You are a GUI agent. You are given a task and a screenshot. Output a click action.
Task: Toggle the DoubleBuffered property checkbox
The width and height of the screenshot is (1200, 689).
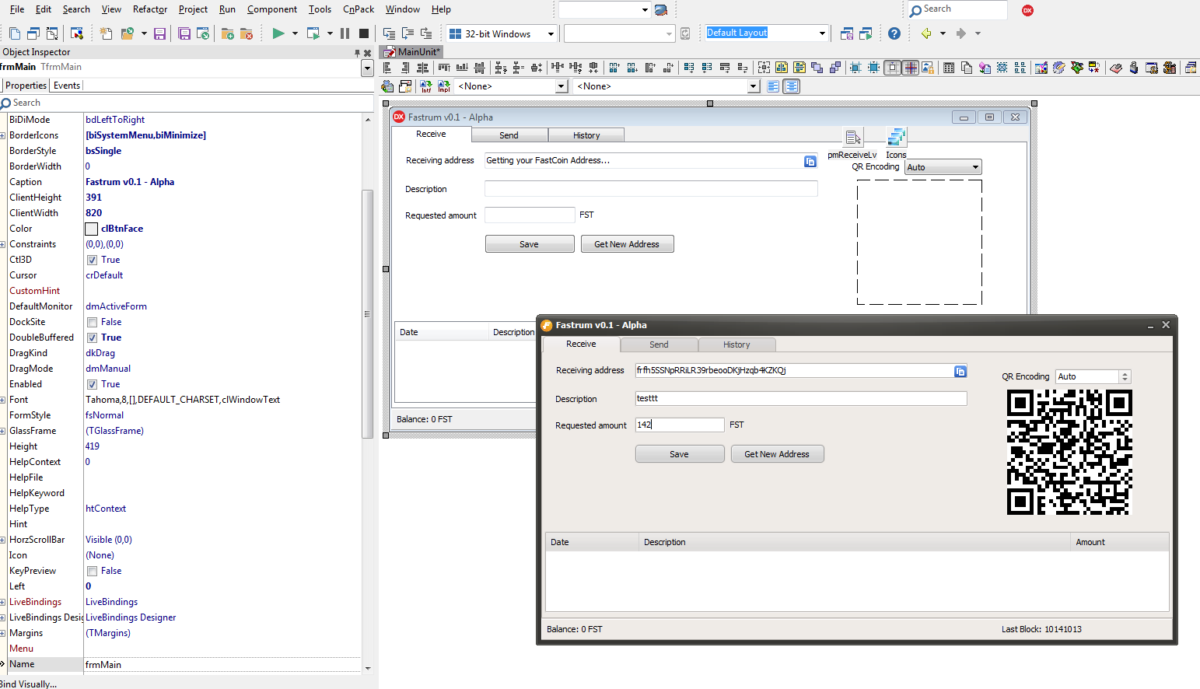pyautogui.click(x=92, y=338)
